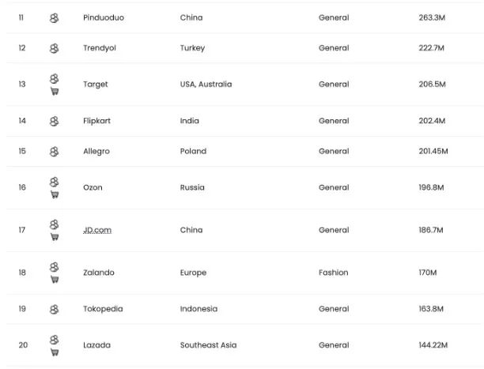Viewport: 484px width, 369px height.
Task: Click the marketplace icon beside Tokopedia
Action: [x=54, y=310]
